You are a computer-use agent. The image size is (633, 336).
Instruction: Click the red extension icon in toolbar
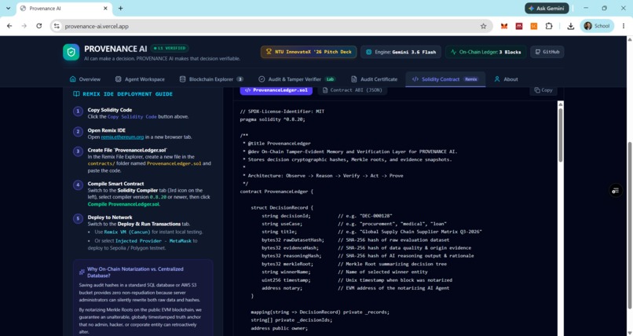(x=519, y=26)
